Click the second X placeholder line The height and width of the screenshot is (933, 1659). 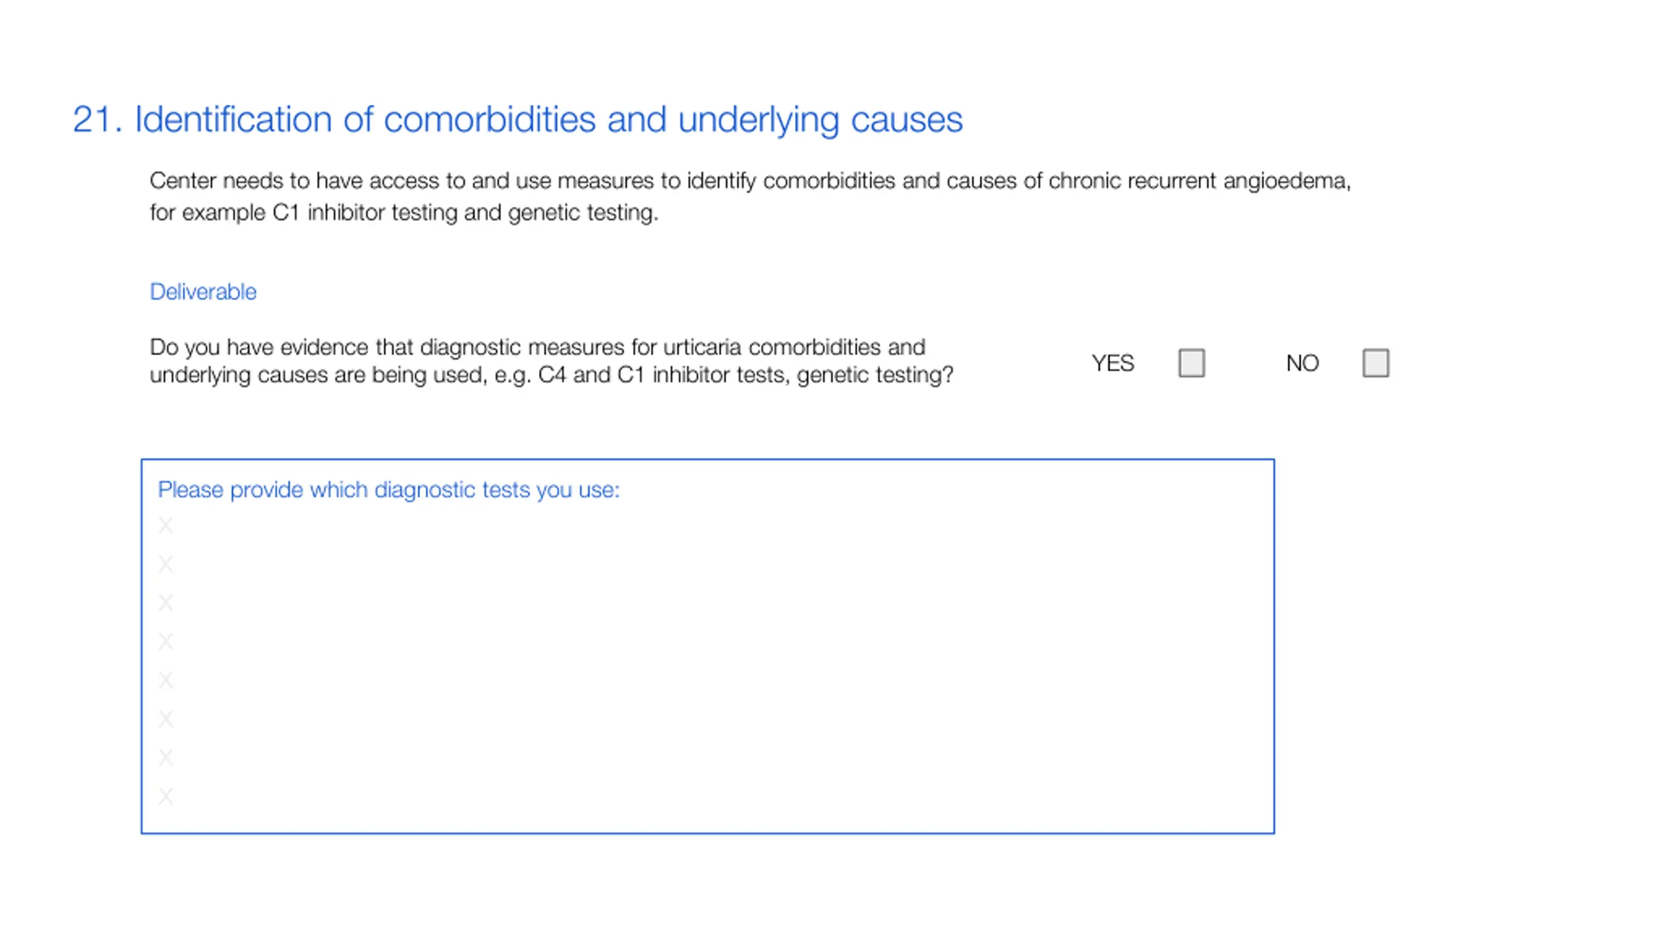166,564
